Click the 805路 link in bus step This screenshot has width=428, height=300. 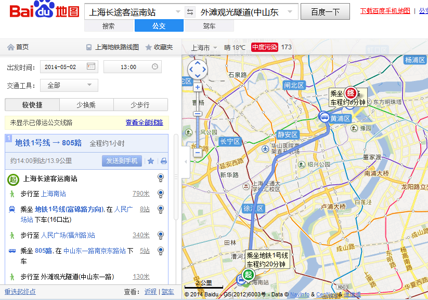click(x=43, y=251)
